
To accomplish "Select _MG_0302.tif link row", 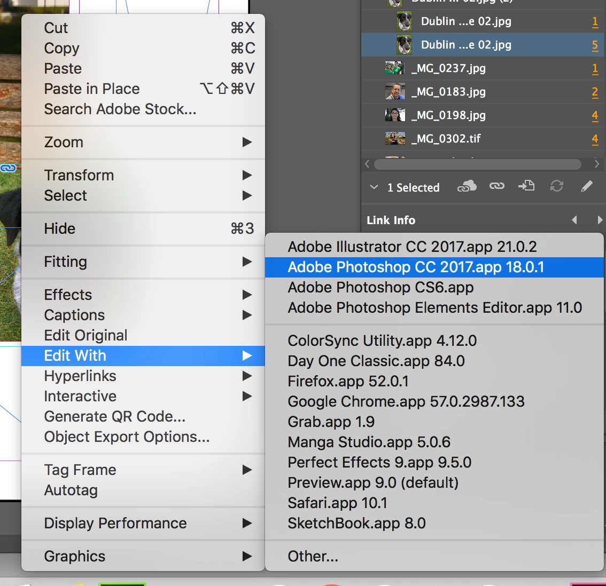I will [483, 139].
